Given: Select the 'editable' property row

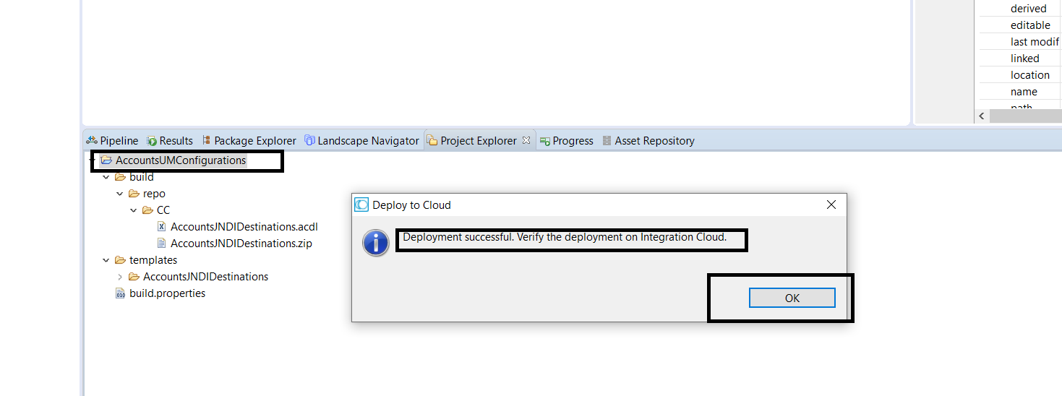Looking at the screenshot, I should pos(1020,25).
